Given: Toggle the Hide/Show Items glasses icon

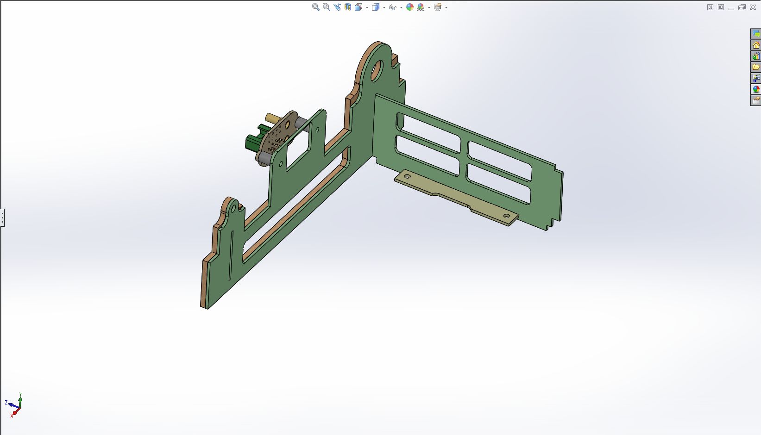Looking at the screenshot, I should 392,7.
